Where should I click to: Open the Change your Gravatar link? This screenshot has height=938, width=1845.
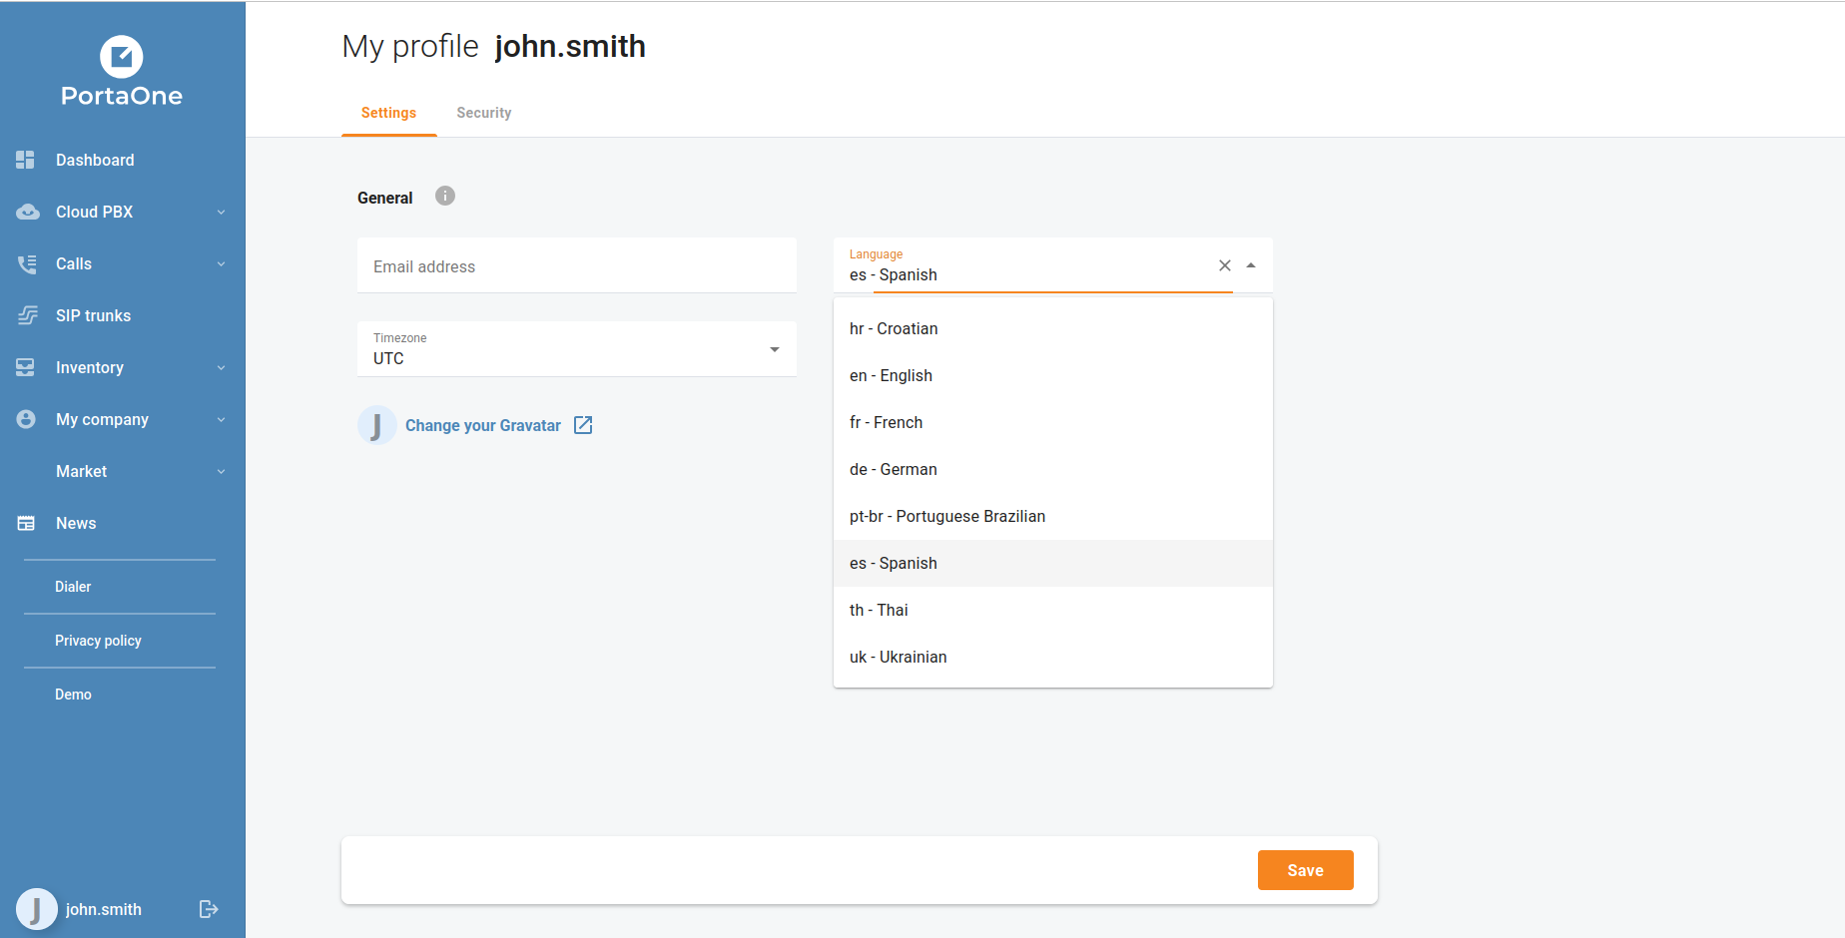coord(483,425)
